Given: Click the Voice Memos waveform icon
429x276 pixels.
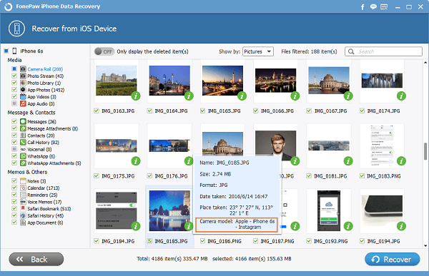Looking at the screenshot, I should [23, 201].
